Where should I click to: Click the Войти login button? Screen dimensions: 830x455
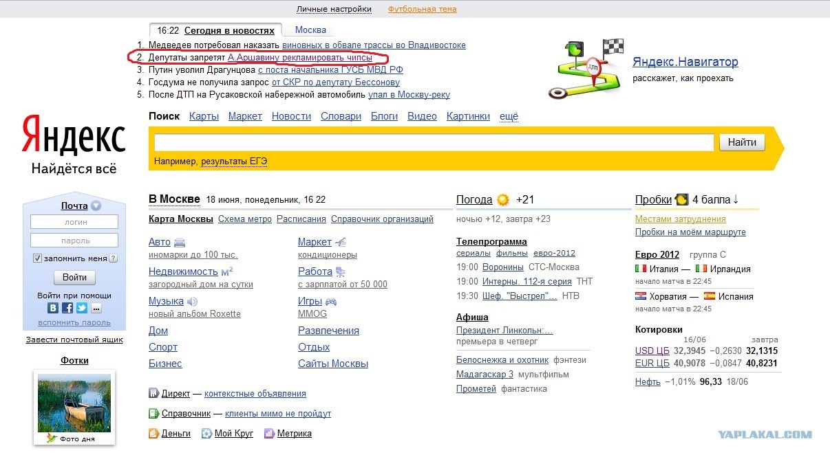[74, 278]
